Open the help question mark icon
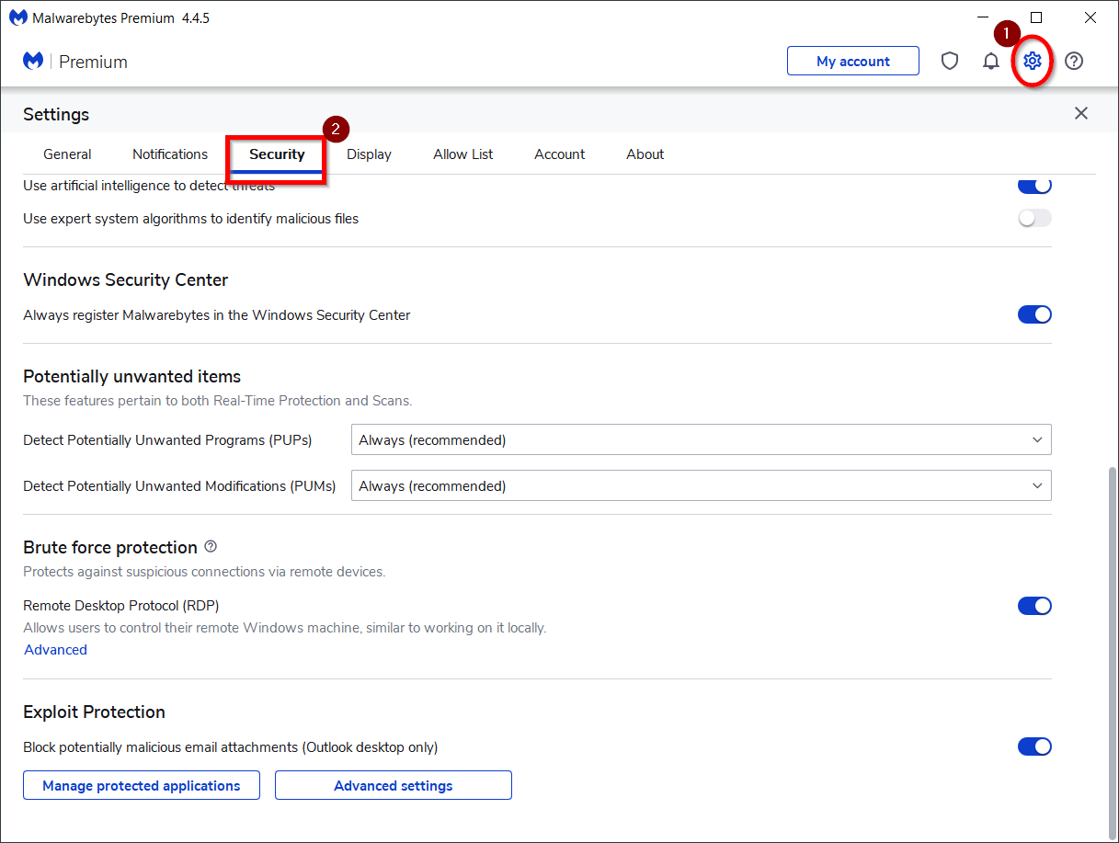The image size is (1119, 843). point(1074,61)
